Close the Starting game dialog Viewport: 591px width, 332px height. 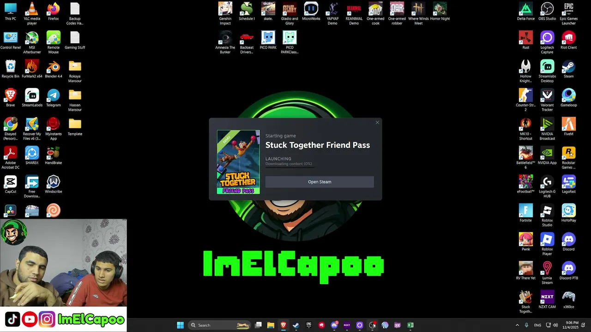coord(377,122)
